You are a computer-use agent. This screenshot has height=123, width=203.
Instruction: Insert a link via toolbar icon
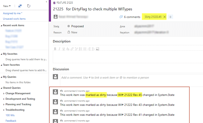coord(72,49)
